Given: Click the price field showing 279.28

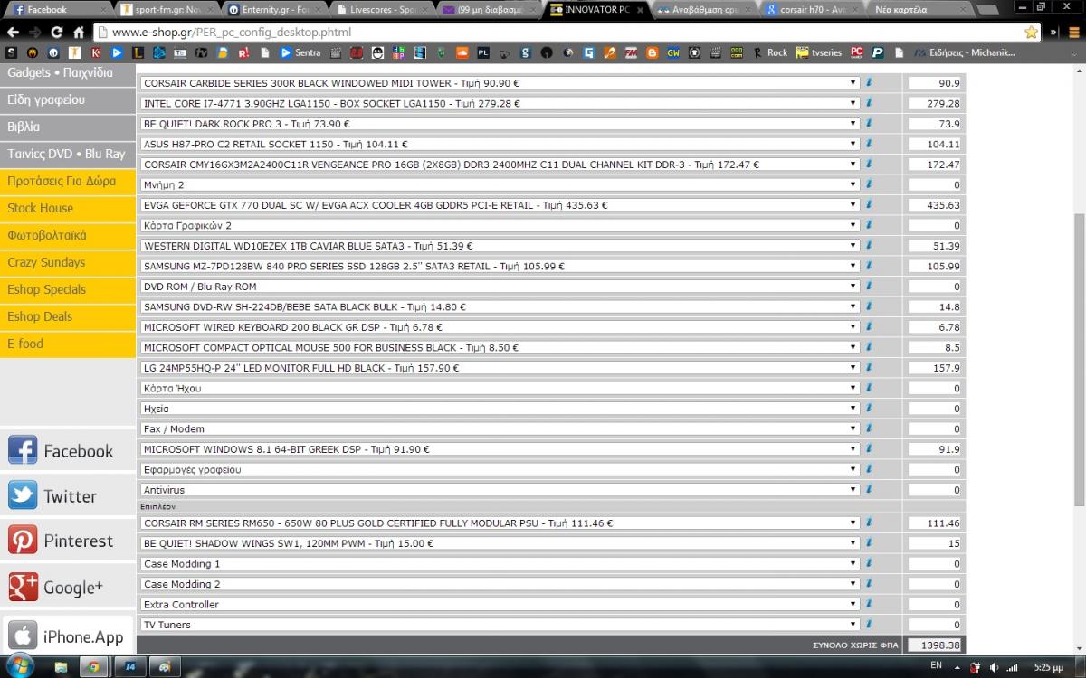Looking at the screenshot, I should 936,103.
